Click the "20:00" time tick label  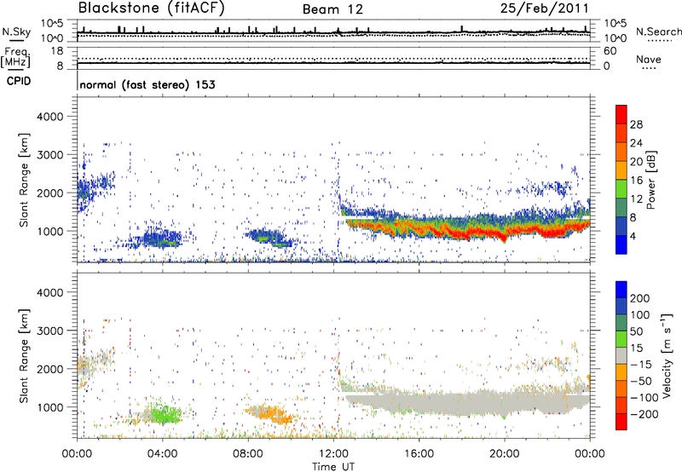click(505, 453)
